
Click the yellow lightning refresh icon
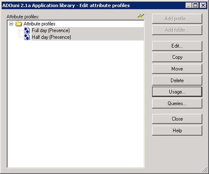pos(141,16)
